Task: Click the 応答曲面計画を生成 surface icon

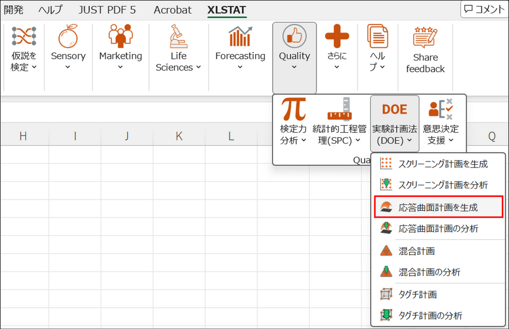Action: pyautogui.click(x=386, y=207)
